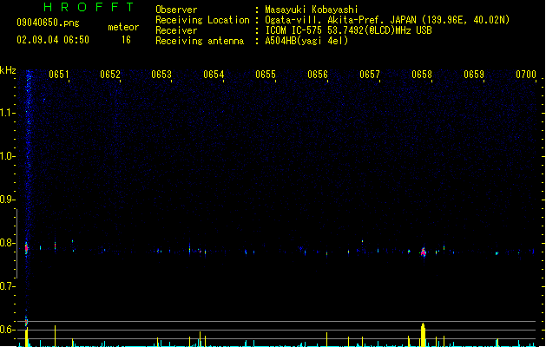Click the 0654 time marker
The width and height of the screenshot is (546, 347).
click(214, 75)
